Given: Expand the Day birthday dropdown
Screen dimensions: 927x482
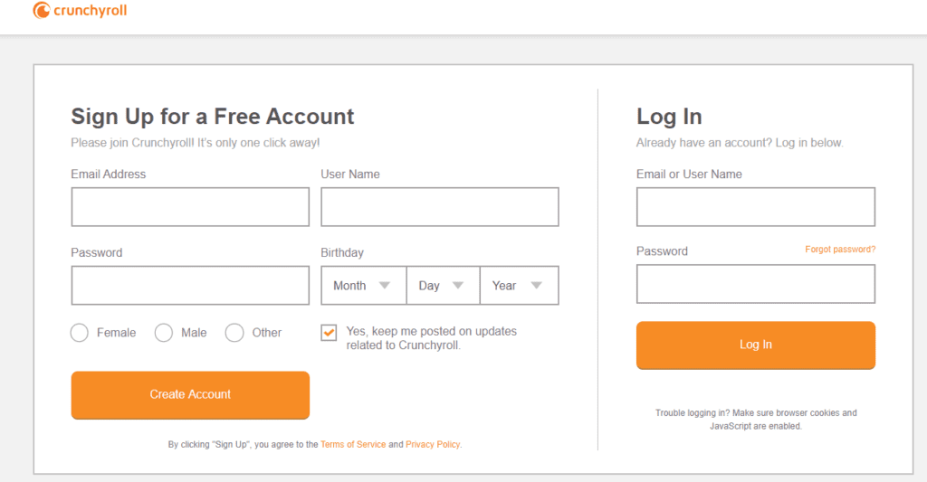Looking at the screenshot, I should pos(443,285).
